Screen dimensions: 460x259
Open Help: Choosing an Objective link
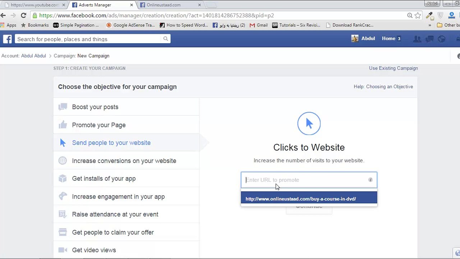pyautogui.click(x=383, y=87)
